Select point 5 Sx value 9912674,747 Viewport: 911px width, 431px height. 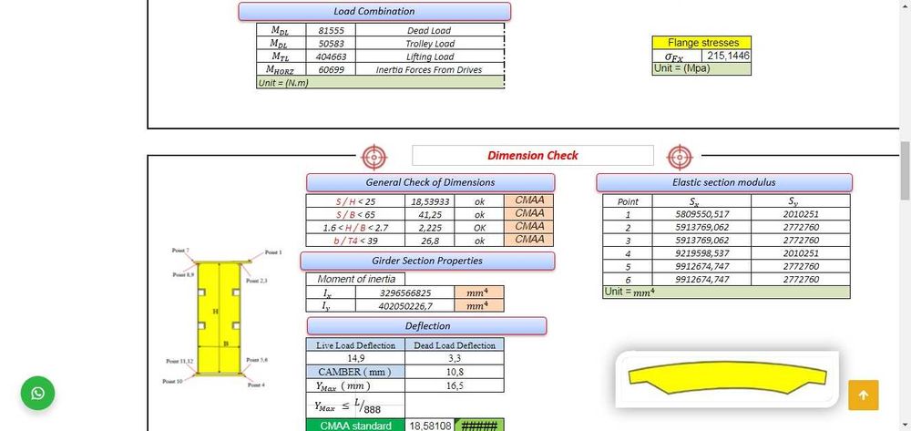pos(701,267)
